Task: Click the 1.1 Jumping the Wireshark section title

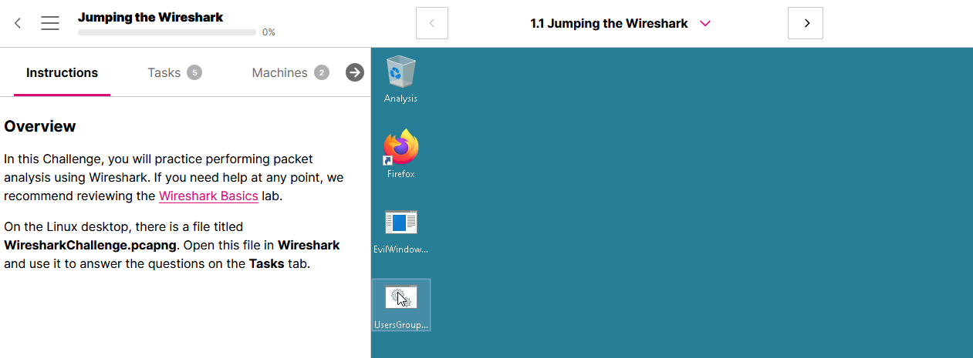Action: 609,23
